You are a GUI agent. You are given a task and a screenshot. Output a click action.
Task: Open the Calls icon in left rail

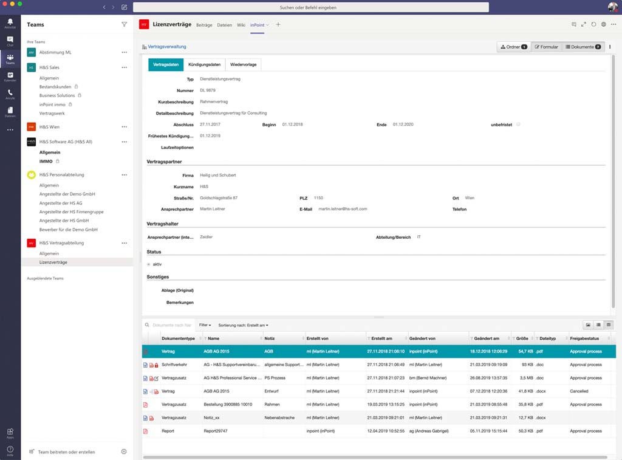10,94
